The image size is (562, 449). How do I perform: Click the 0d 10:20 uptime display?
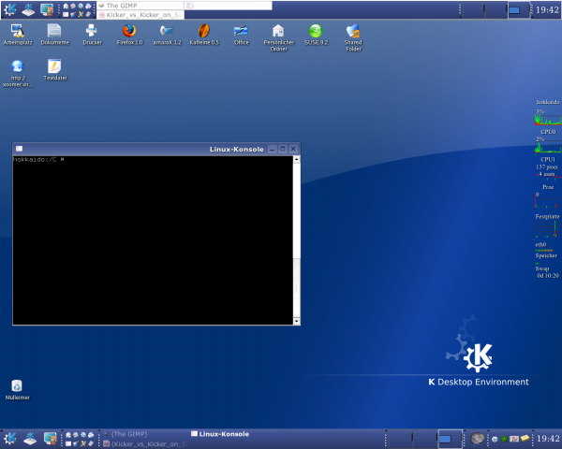[548, 276]
